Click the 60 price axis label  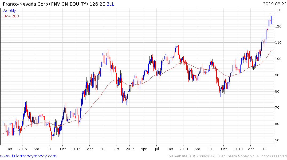[277, 124]
